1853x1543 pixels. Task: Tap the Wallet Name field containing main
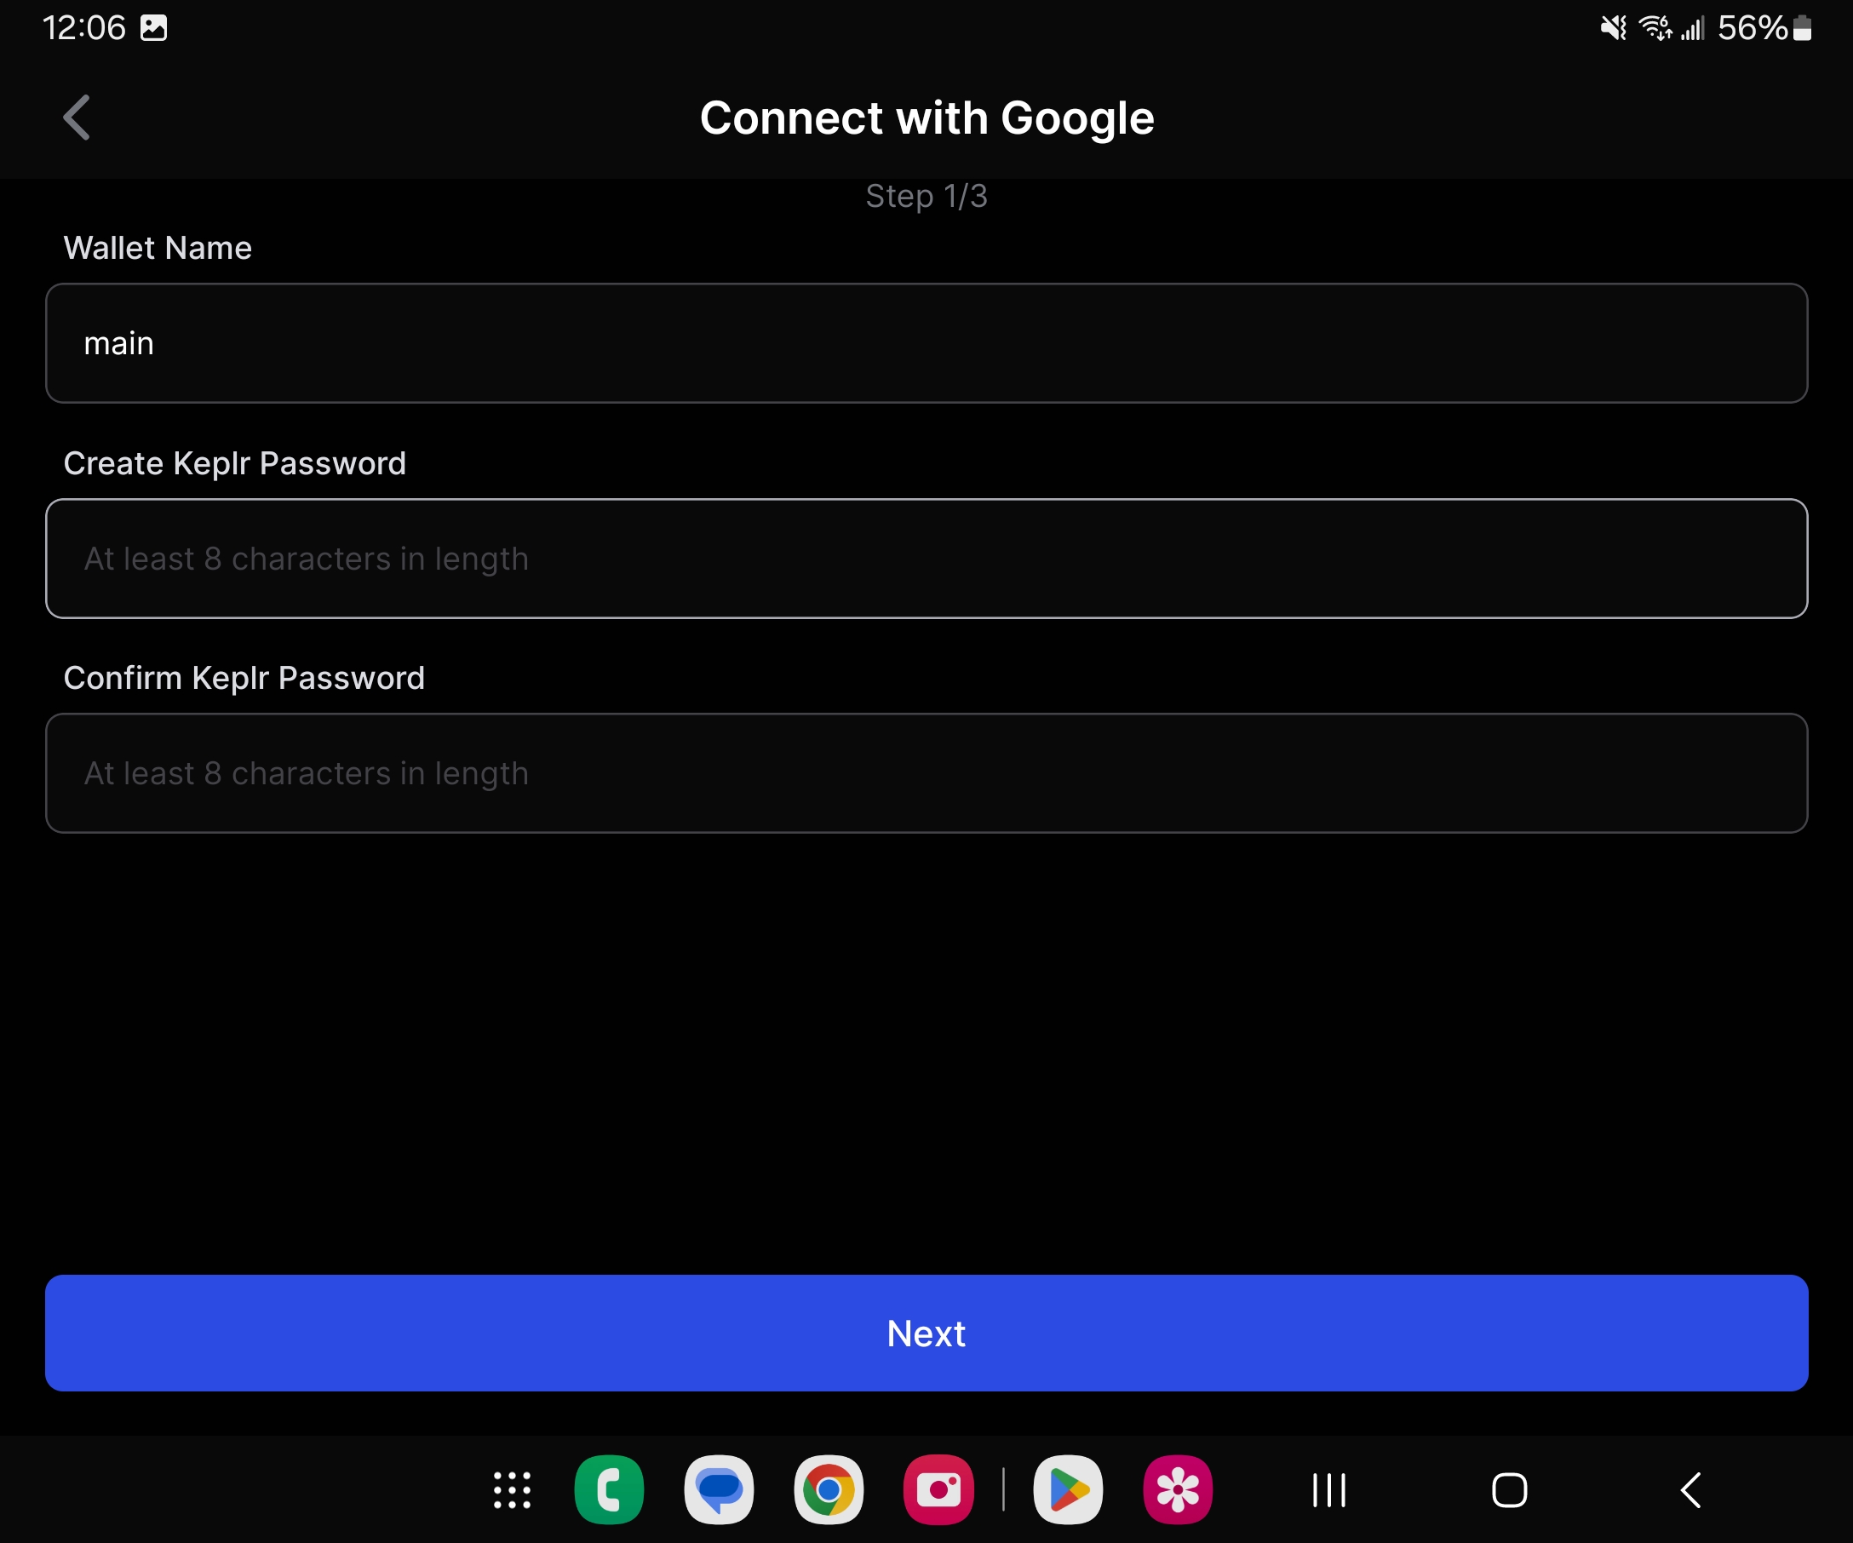pos(926,343)
